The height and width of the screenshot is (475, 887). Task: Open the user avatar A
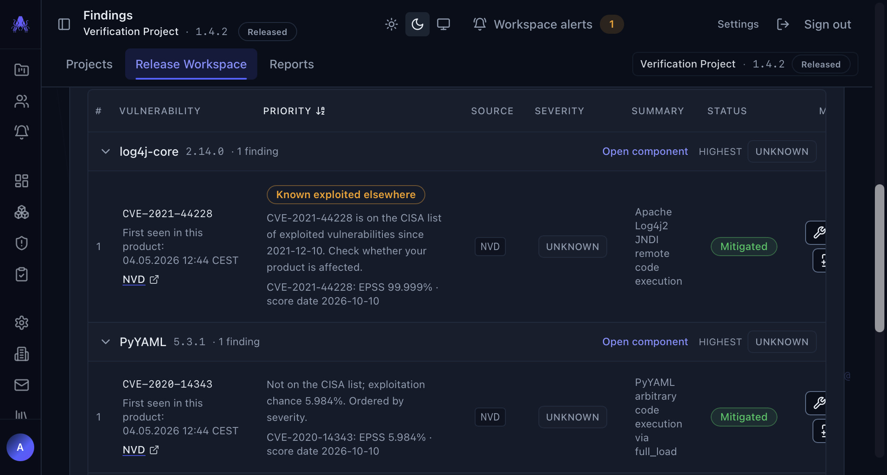point(20,447)
